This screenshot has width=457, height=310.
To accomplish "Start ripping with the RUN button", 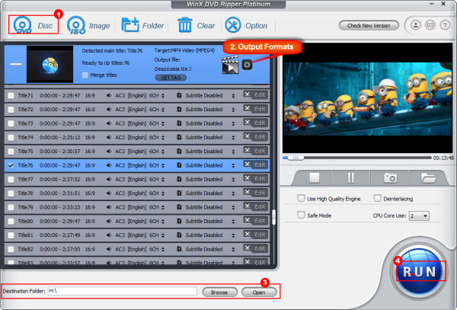I will 420,272.
